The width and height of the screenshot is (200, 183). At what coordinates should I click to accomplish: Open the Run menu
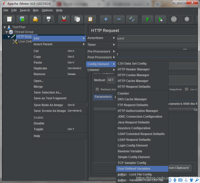(x=35, y=10)
